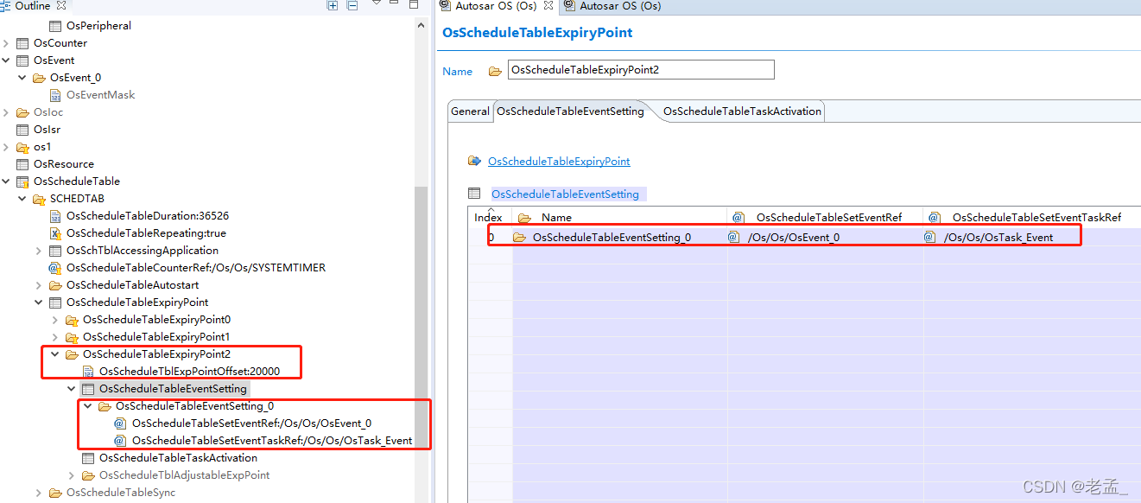Select OsScheduleTblExpPointOffset:20000 tree item

coord(189,372)
